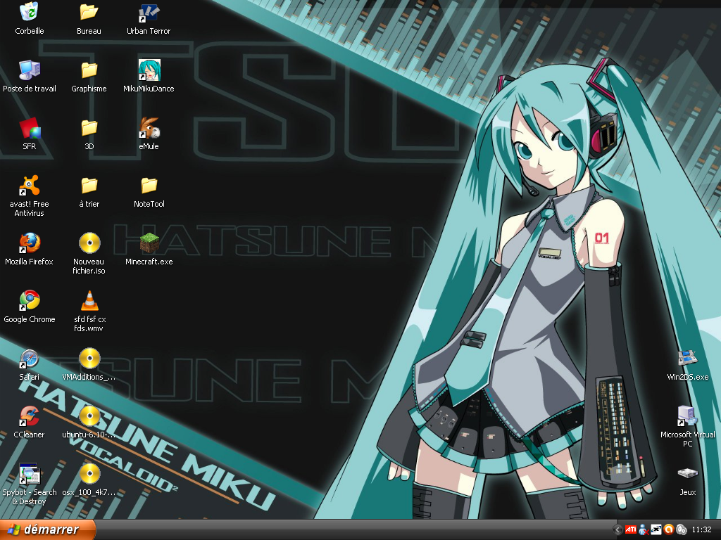721x540 pixels.
Task: Expand hidden tray icons with the arrow
Action: [617, 530]
